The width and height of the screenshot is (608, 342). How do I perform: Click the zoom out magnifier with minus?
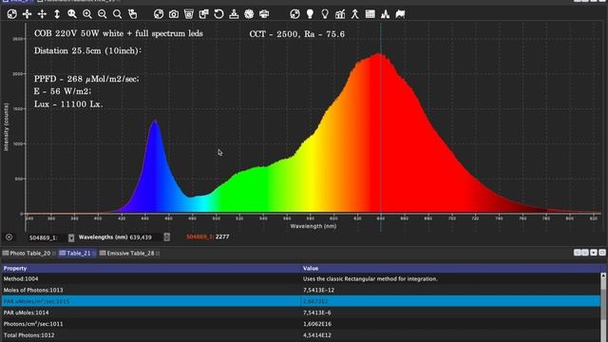[x=103, y=14]
